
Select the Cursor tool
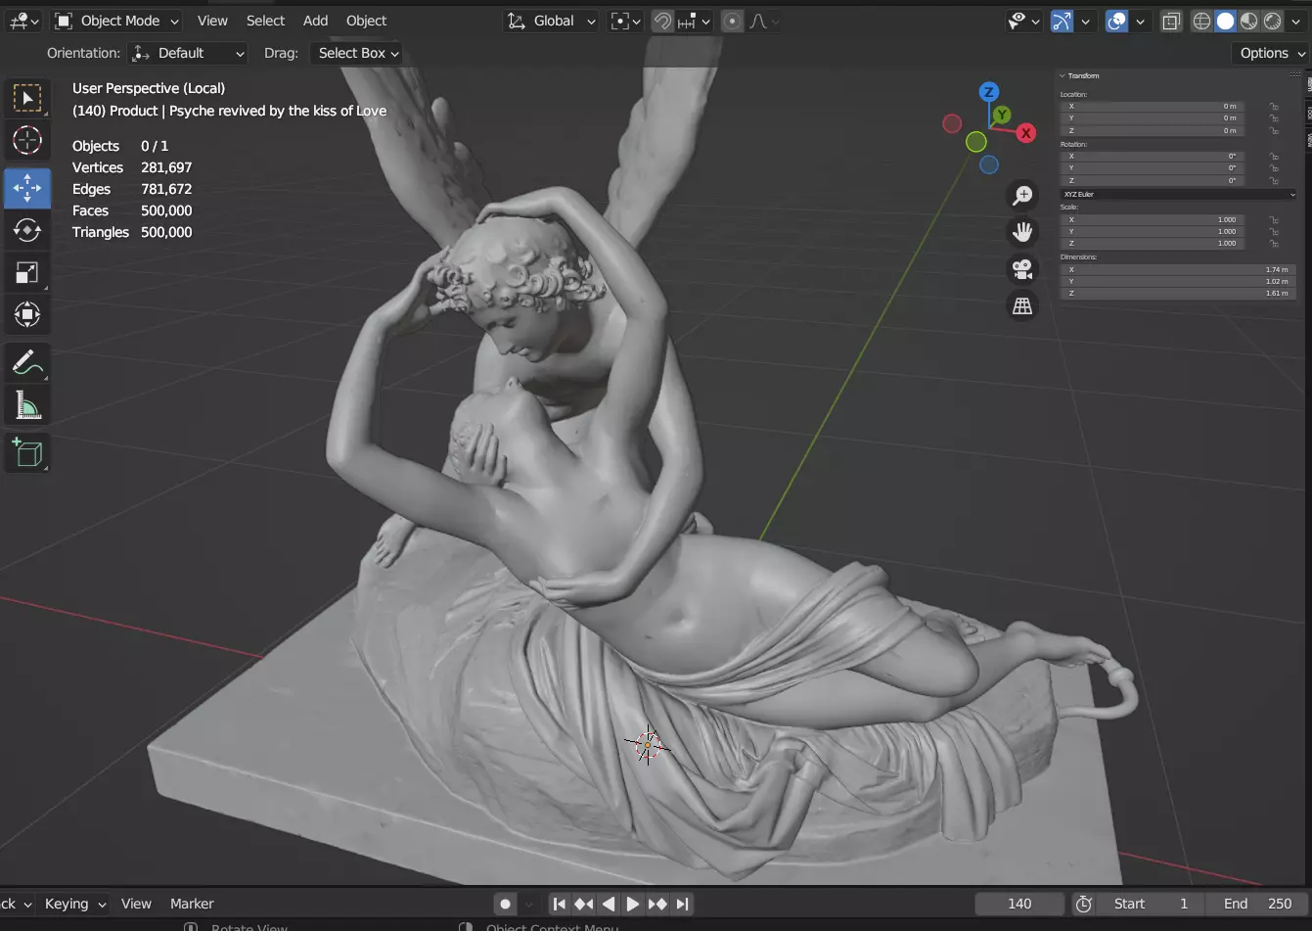click(x=27, y=141)
